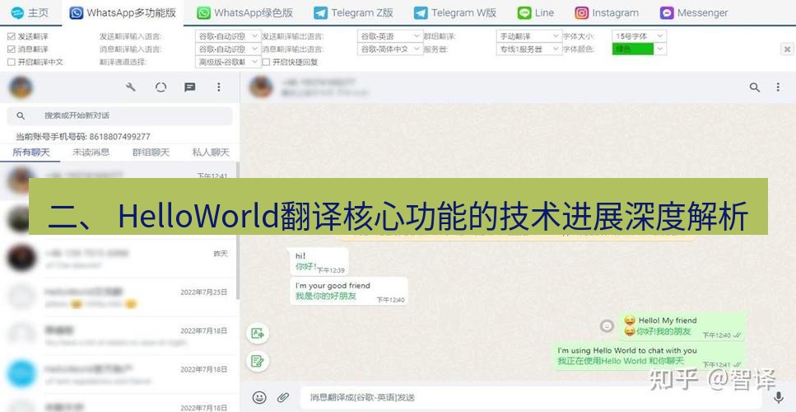796x412 pixels.
Task: Focus the 搜索或开始新对话 search field
Action: [x=120, y=116]
